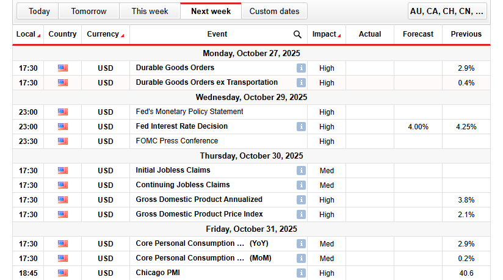Click info icon for Gross Domestic Product Annualized
503x280 pixels.
click(x=300, y=200)
